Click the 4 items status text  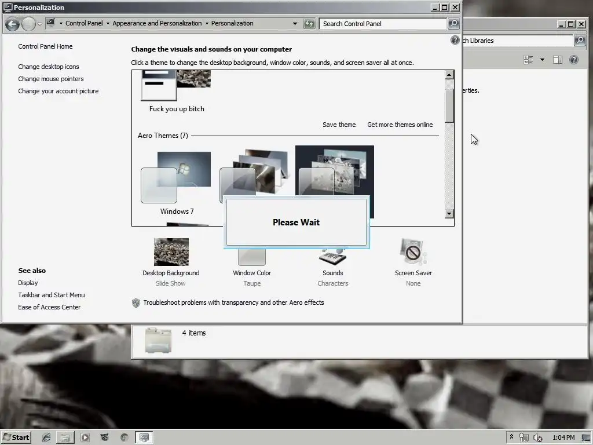[x=194, y=333]
